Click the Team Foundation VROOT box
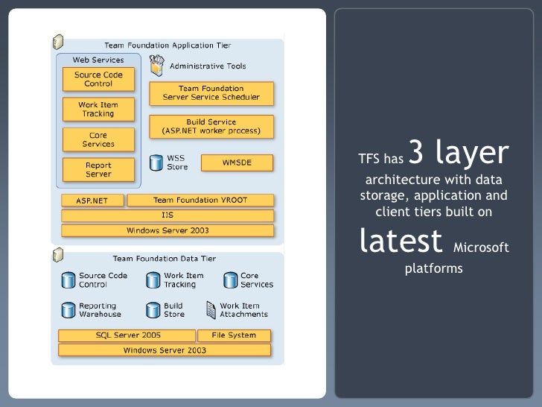 coord(200,200)
